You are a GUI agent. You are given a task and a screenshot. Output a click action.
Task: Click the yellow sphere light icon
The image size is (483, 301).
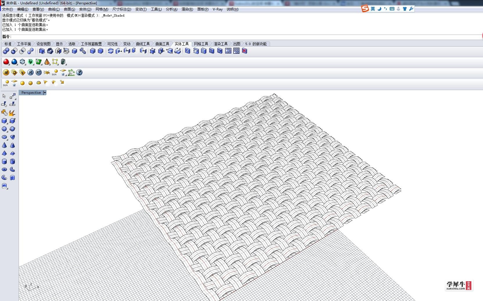[22, 83]
